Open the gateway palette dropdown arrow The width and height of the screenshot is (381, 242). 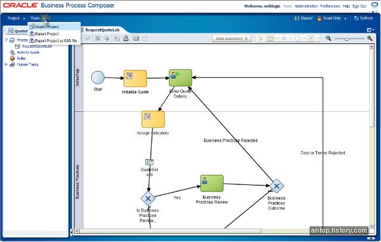pyautogui.click(x=291, y=38)
